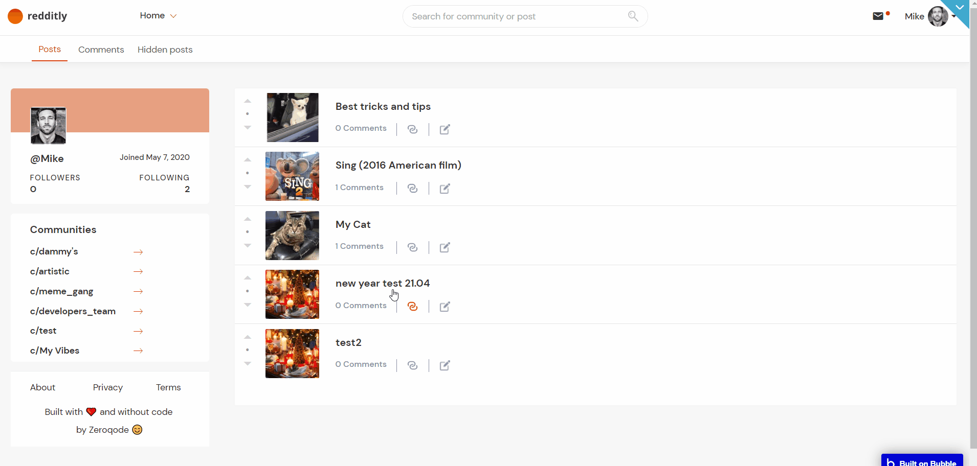Open the Home dropdown menu
This screenshot has width=977, height=466.
158,16
